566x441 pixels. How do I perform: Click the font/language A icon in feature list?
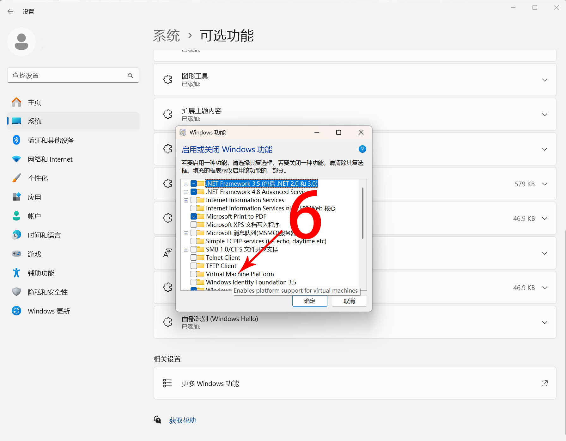tap(167, 253)
